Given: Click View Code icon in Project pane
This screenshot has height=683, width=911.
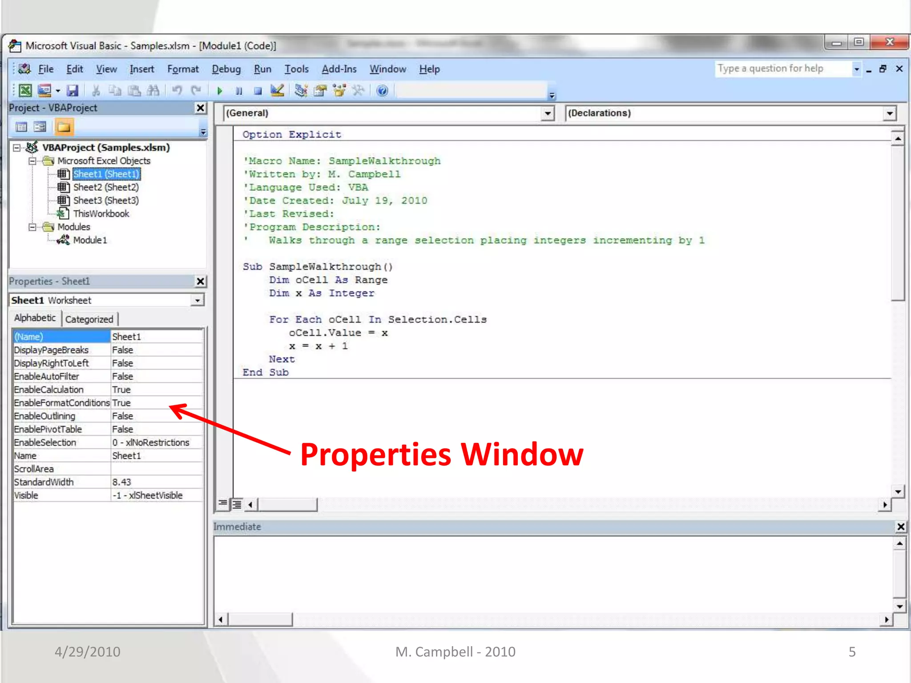Looking at the screenshot, I should coord(21,127).
